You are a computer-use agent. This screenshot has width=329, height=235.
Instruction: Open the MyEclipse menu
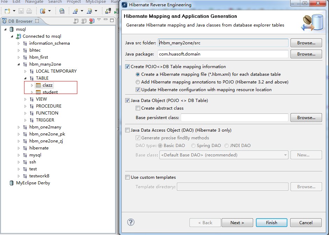(x=96, y=2)
